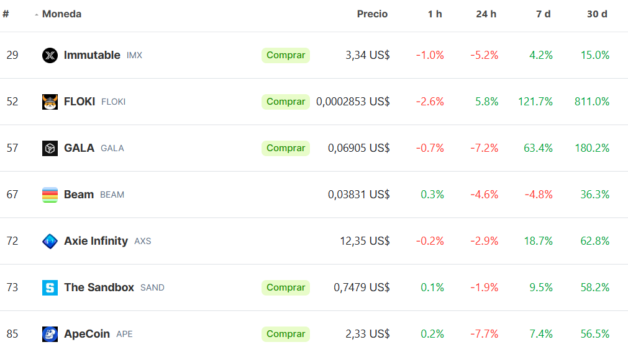Sort by the 7 d change column
This screenshot has height=355, width=628.
[x=543, y=14]
